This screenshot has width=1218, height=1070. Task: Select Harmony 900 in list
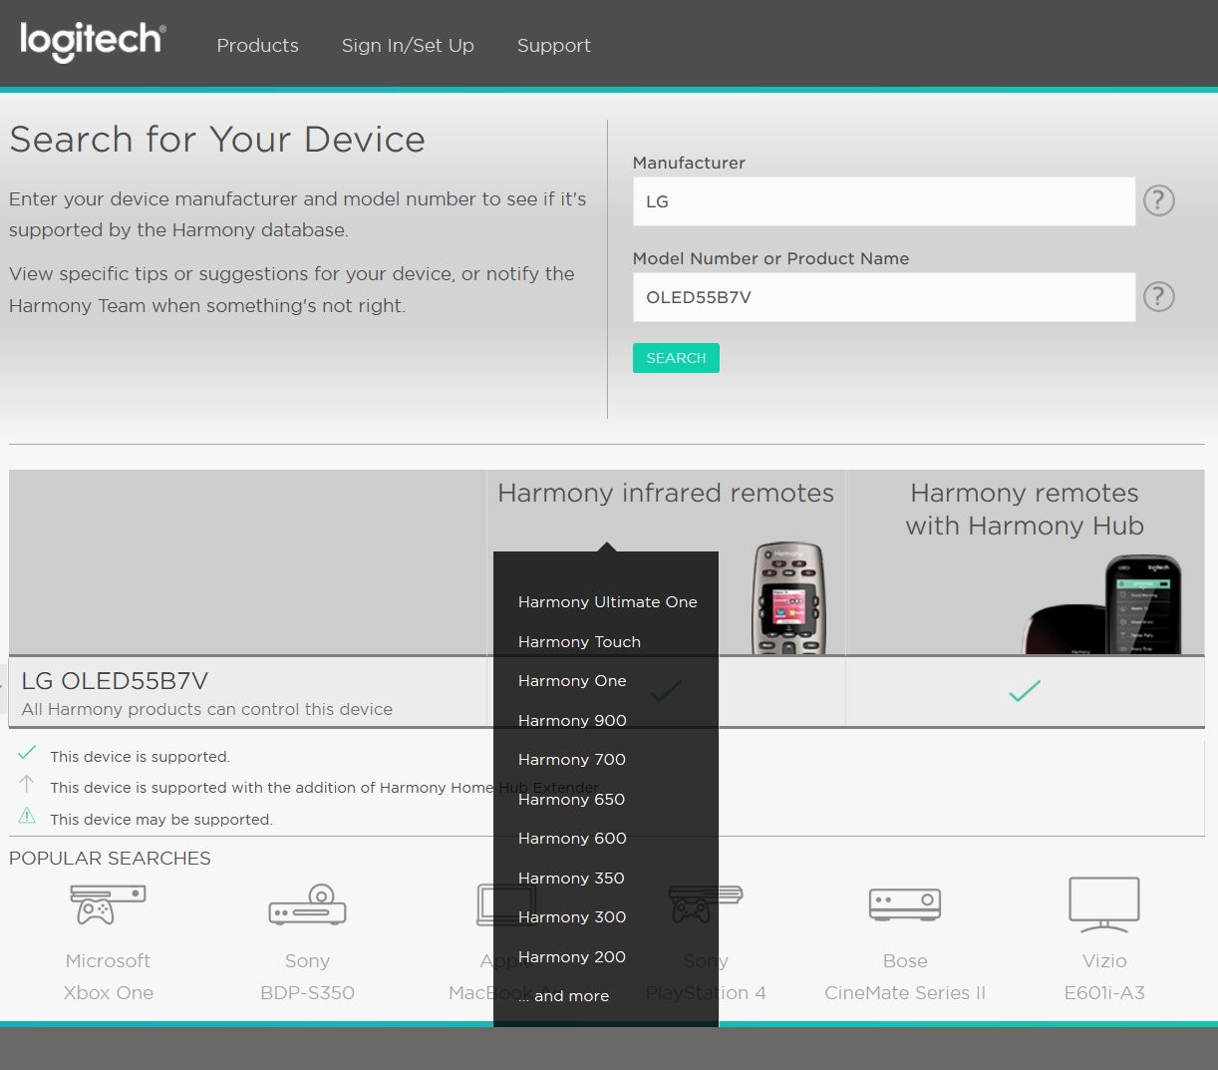tap(572, 721)
